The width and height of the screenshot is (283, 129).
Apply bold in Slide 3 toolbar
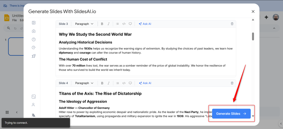pos(102,24)
